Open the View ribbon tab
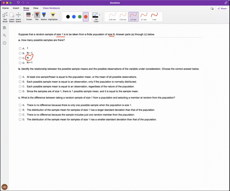The width and height of the screenshot is (230, 191). [x=35, y=8]
